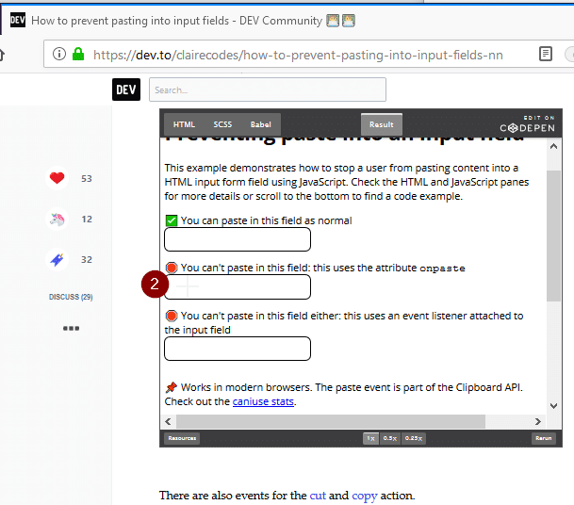Toggle reader view icon in address bar
Viewport: 574px width, 505px height.
(x=546, y=54)
